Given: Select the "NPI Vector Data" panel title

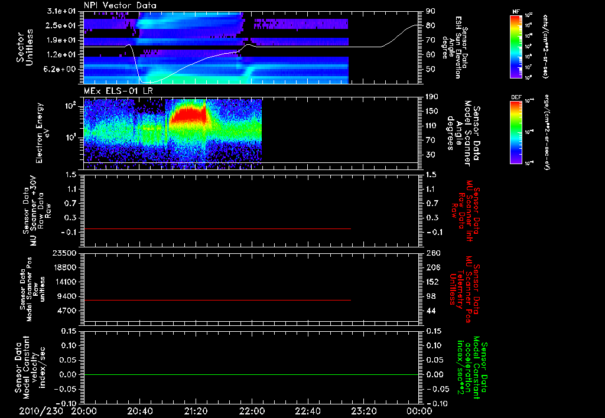Looking at the screenshot, I should pos(120,5).
